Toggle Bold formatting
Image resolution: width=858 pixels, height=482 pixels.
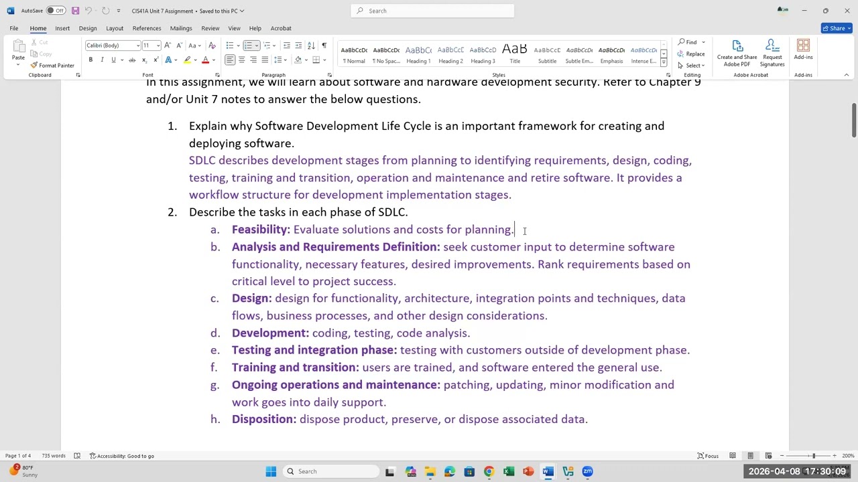point(90,60)
